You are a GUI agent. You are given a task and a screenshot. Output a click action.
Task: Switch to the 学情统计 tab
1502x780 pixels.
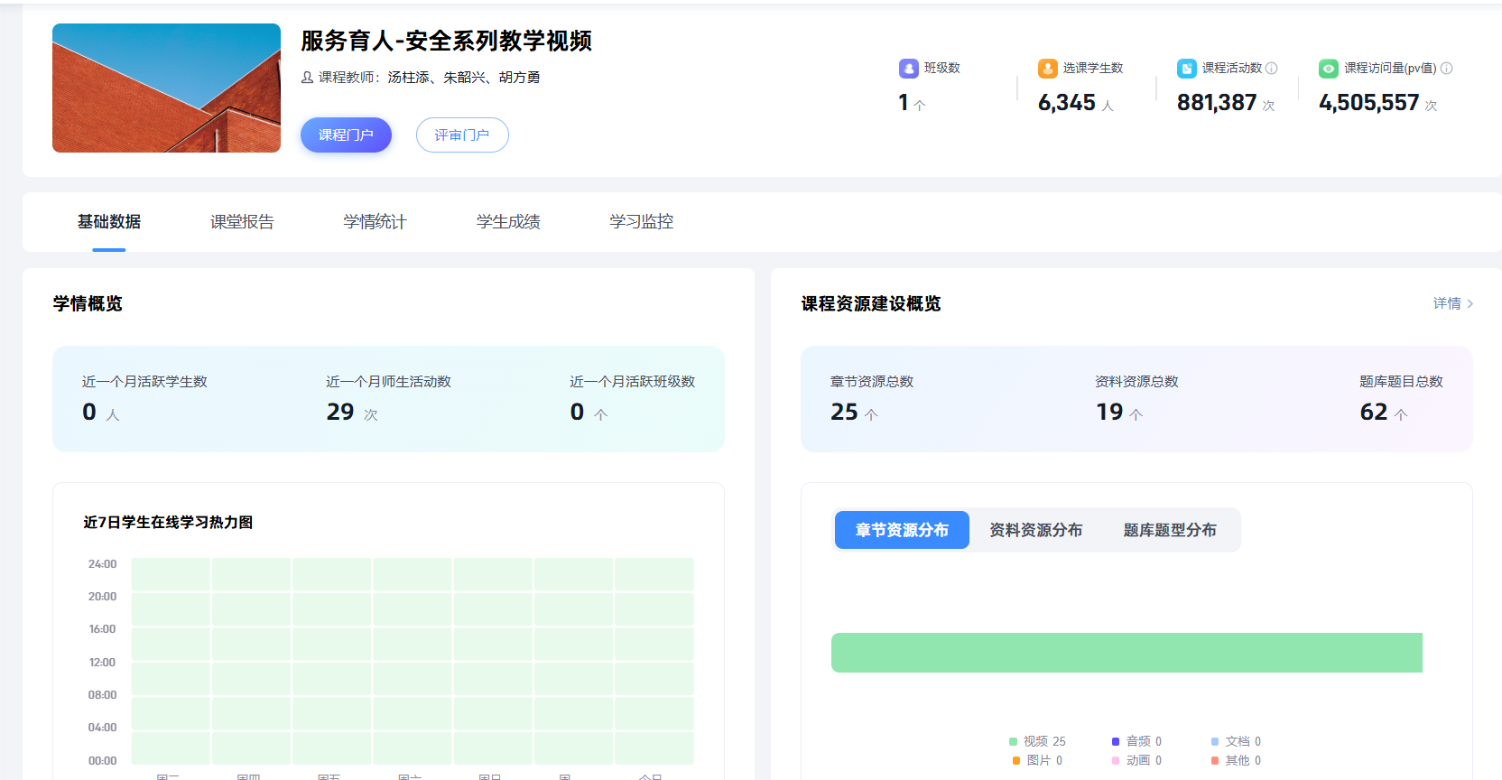click(375, 222)
